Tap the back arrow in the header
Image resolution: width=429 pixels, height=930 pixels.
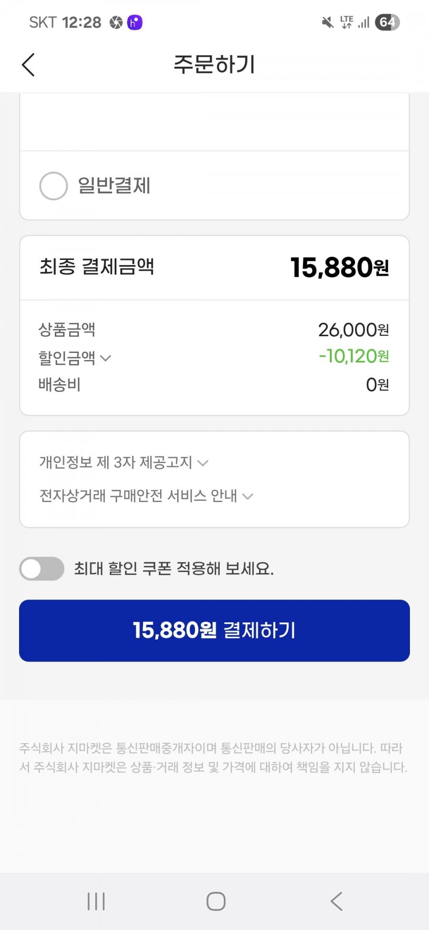[29, 64]
